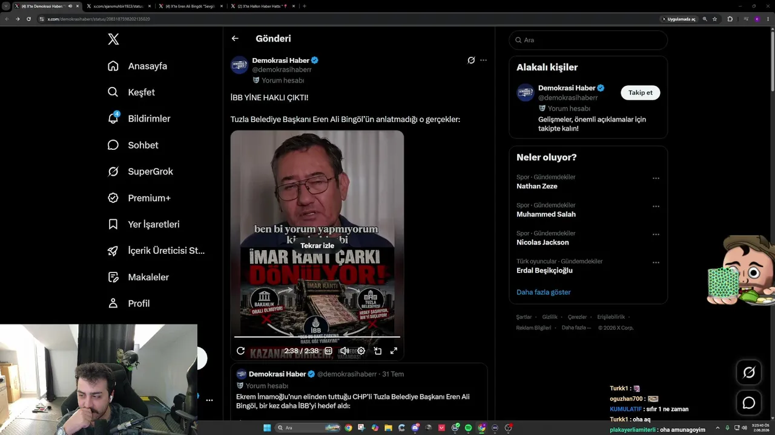Screen dimensions: 775x435
Task: Open Reklam Bilgileri footer link
Action: click(533, 328)
